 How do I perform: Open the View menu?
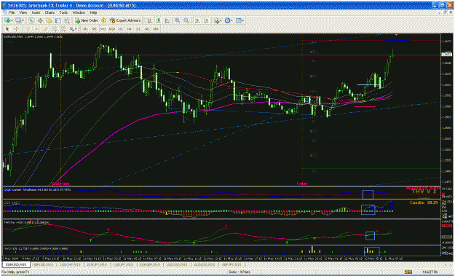pyautogui.click(x=23, y=13)
